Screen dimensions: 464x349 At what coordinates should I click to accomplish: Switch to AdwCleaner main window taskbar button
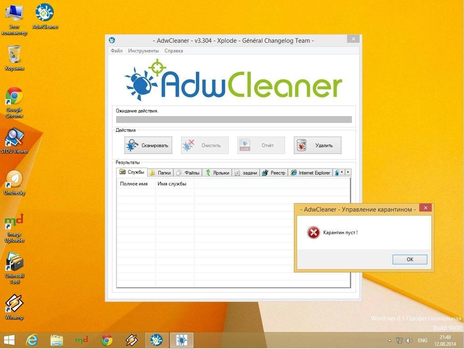pos(156,340)
